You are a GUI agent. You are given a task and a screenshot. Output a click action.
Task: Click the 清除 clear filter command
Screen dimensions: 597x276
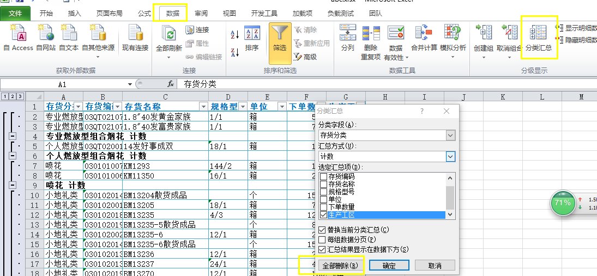click(x=305, y=29)
